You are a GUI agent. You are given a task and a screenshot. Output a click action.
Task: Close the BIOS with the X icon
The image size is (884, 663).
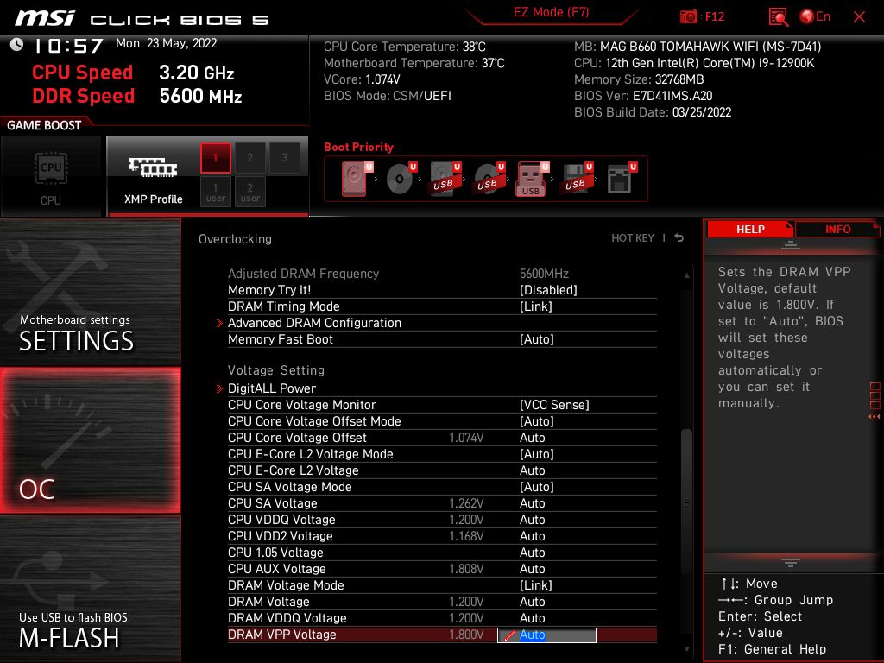859,17
